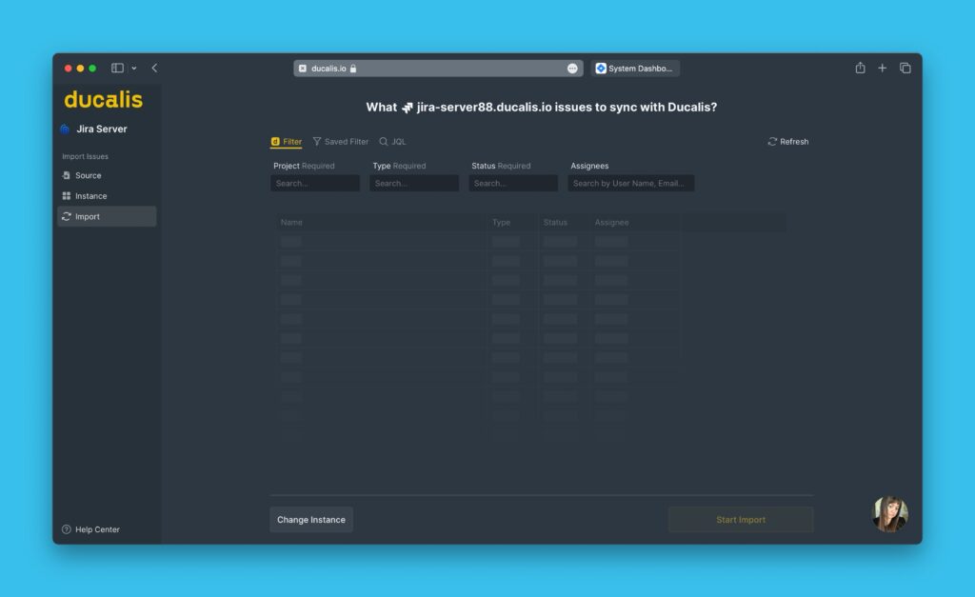Open the Type search dropdown
The width and height of the screenshot is (975, 597).
coord(414,183)
